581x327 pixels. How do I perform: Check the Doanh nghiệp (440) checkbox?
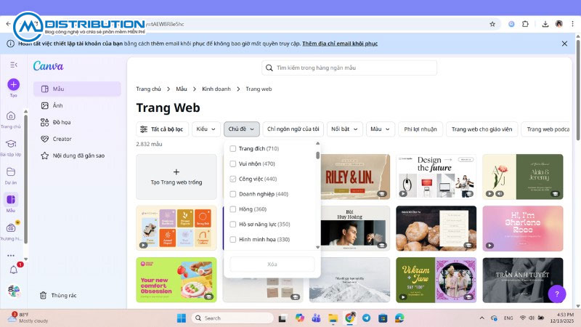click(232, 194)
